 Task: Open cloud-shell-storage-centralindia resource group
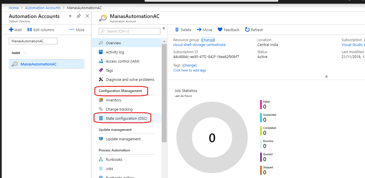(199, 45)
